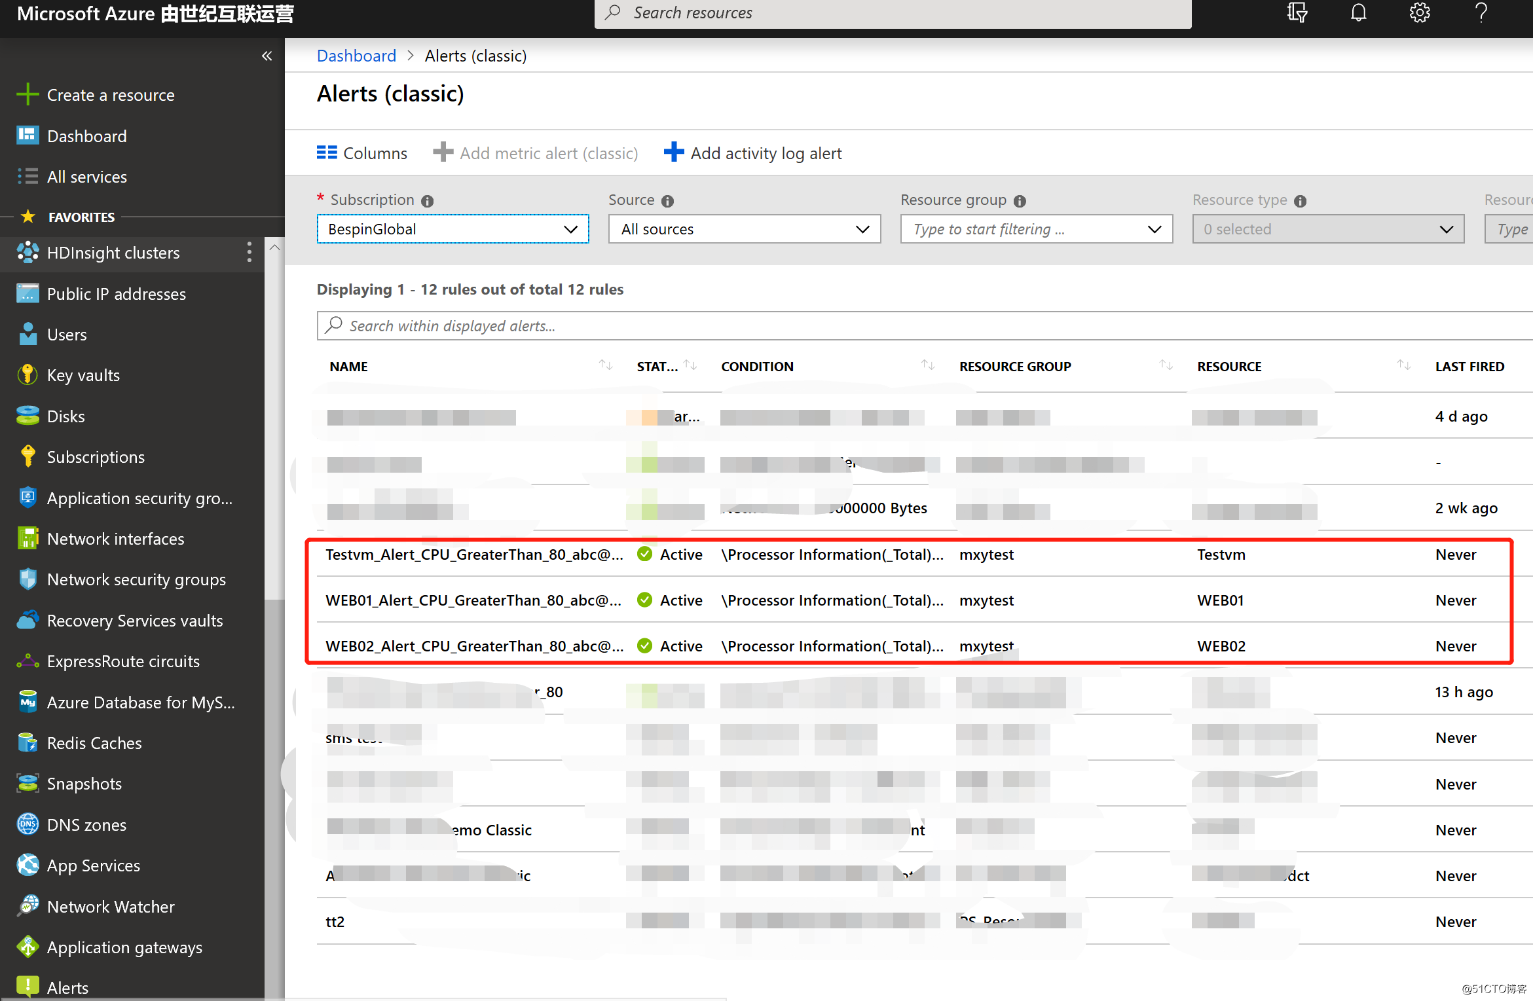This screenshot has height=1001, width=1533.
Task: Click the '4 d ago' last fired cell
Action: (1462, 416)
